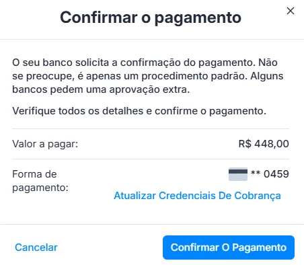Click the masked asterisks before 0459
Viewport: 304px width, 265px height.
point(256,173)
